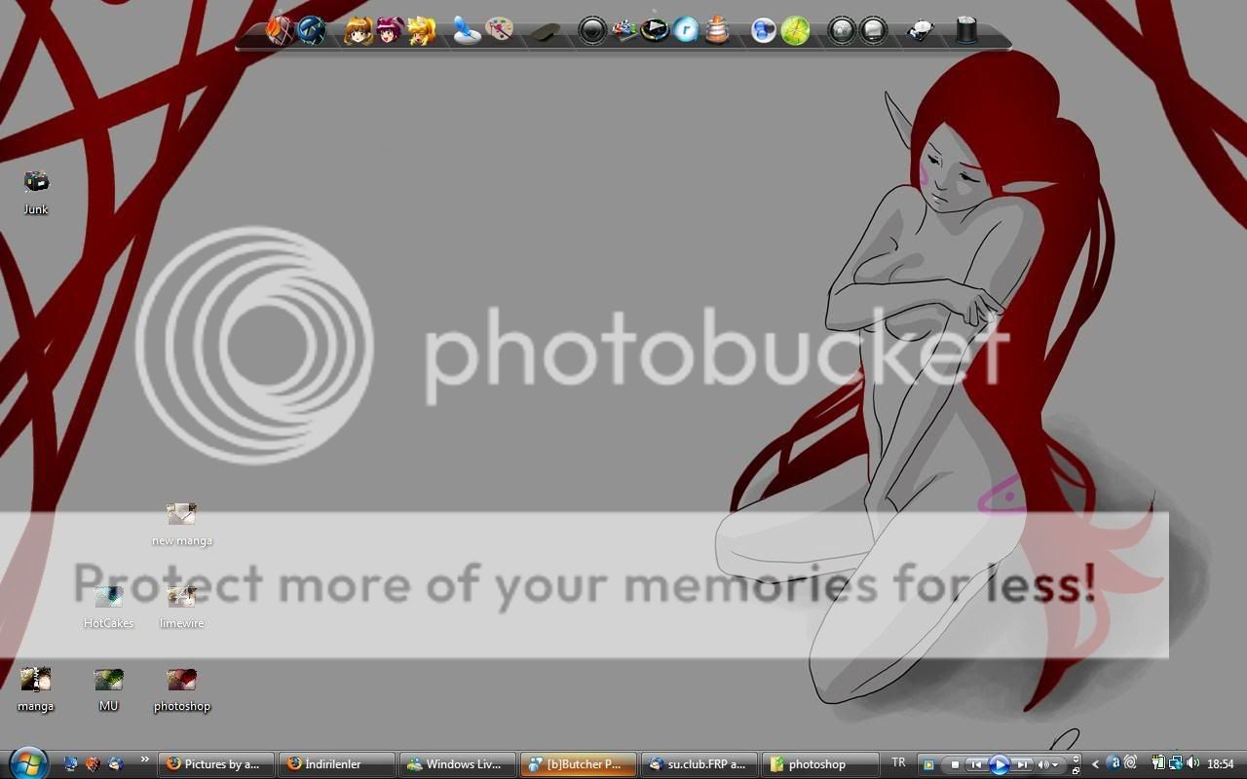Expand the quick launch overflow chevron

click(x=145, y=760)
